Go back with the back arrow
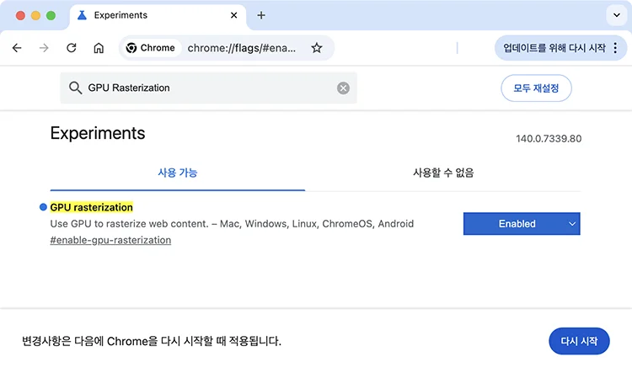Image resolution: width=632 pixels, height=373 pixels. point(17,48)
